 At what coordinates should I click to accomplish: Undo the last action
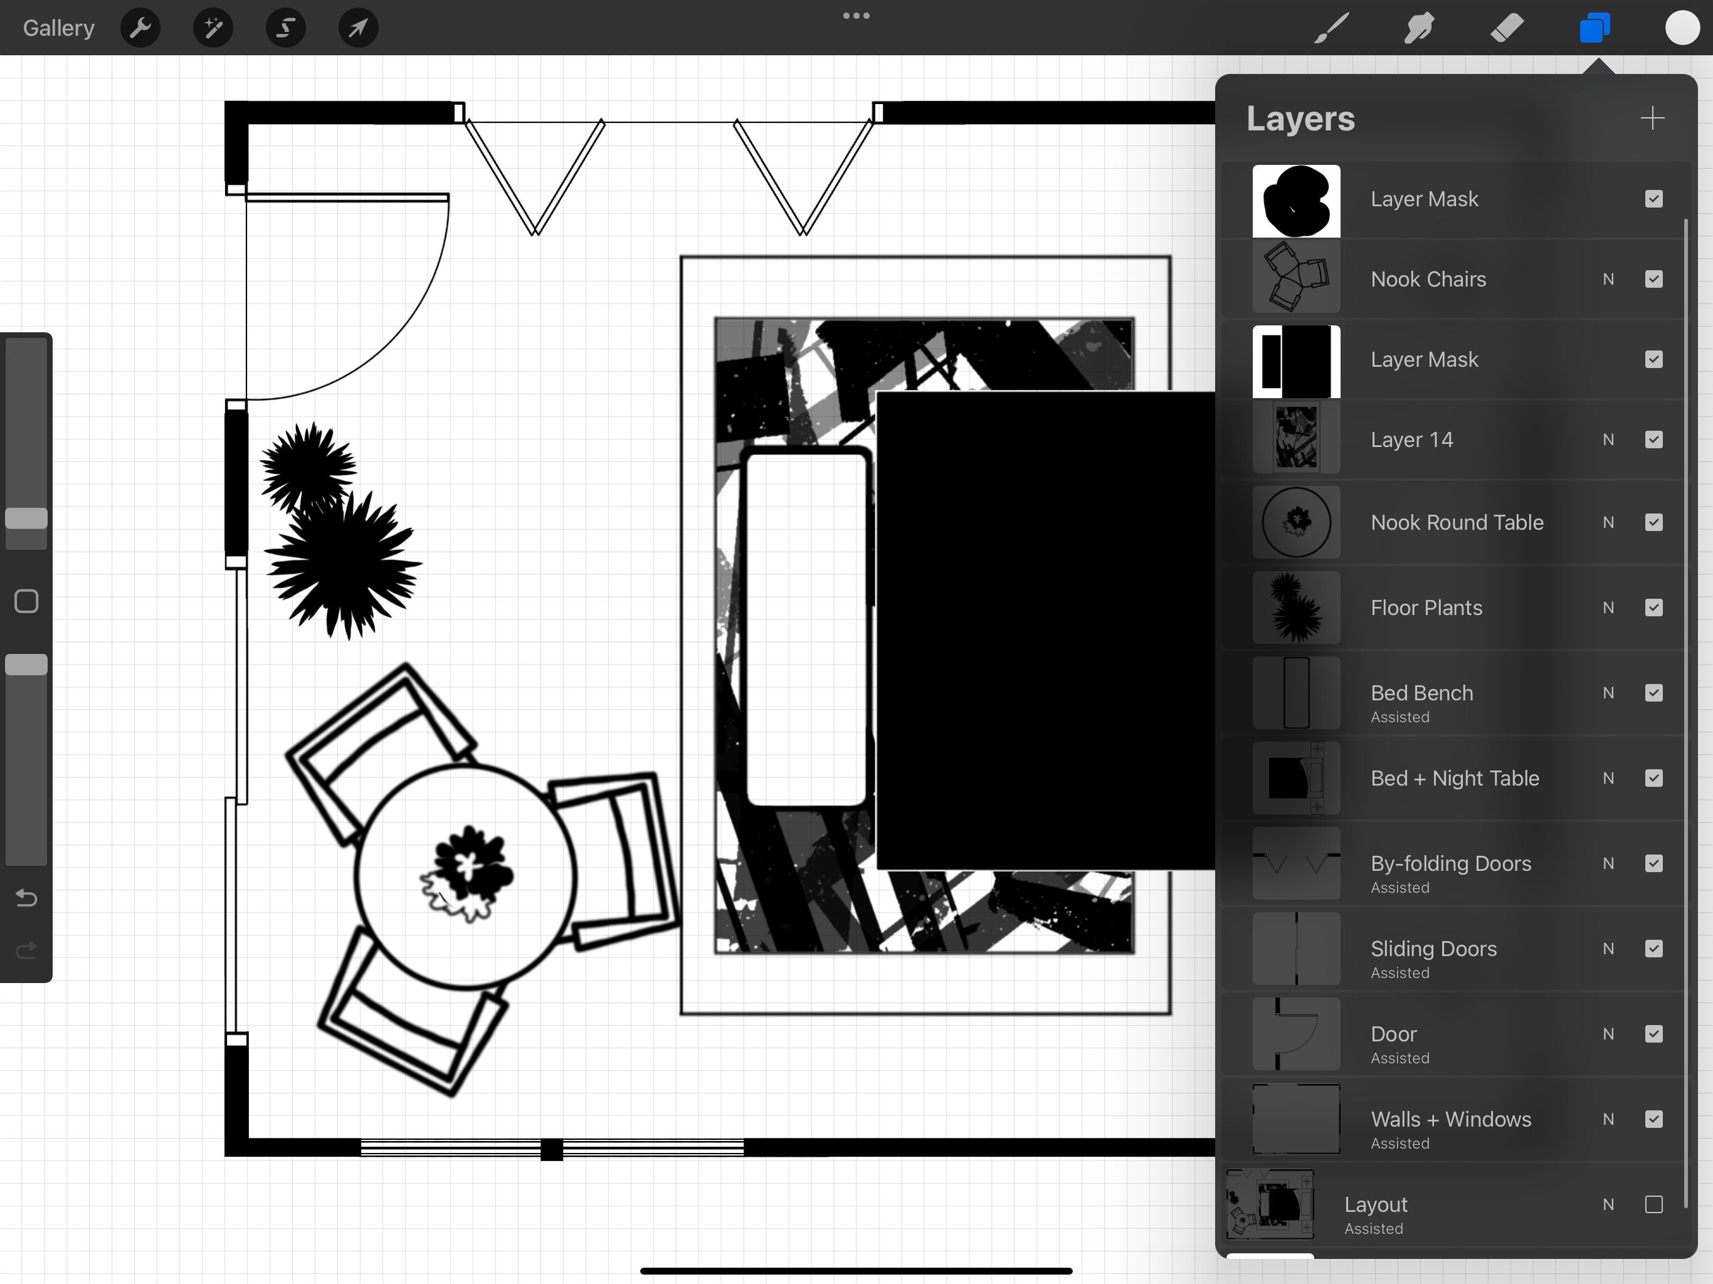[x=26, y=898]
